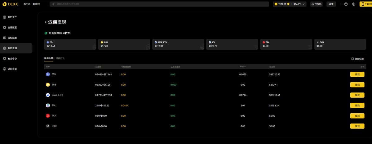Click 提现 button for BNB row
The height and width of the screenshot is (144, 372).
pos(357,85)
